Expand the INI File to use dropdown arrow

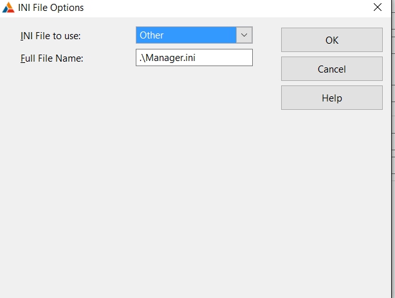tap(244, 35)
